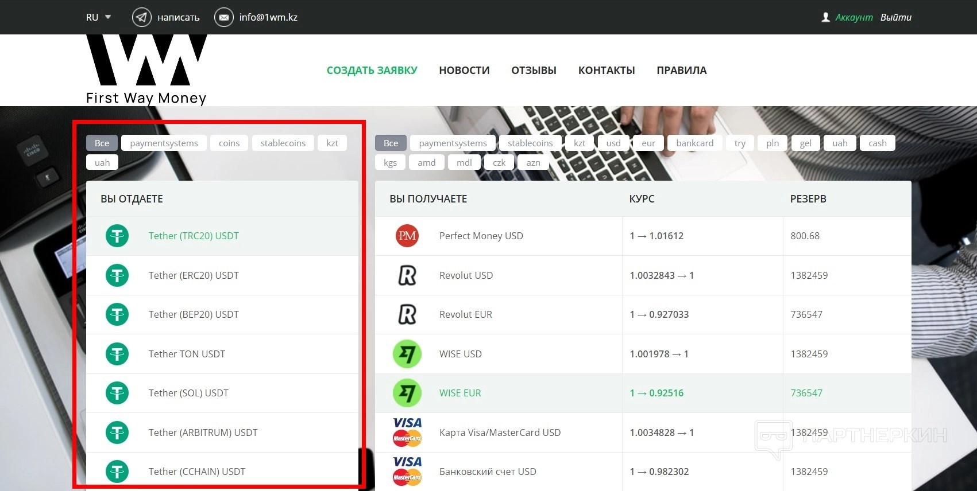Filter receive list by amd
The height and width of the screenshot is (491, 977).
(427, 162)
